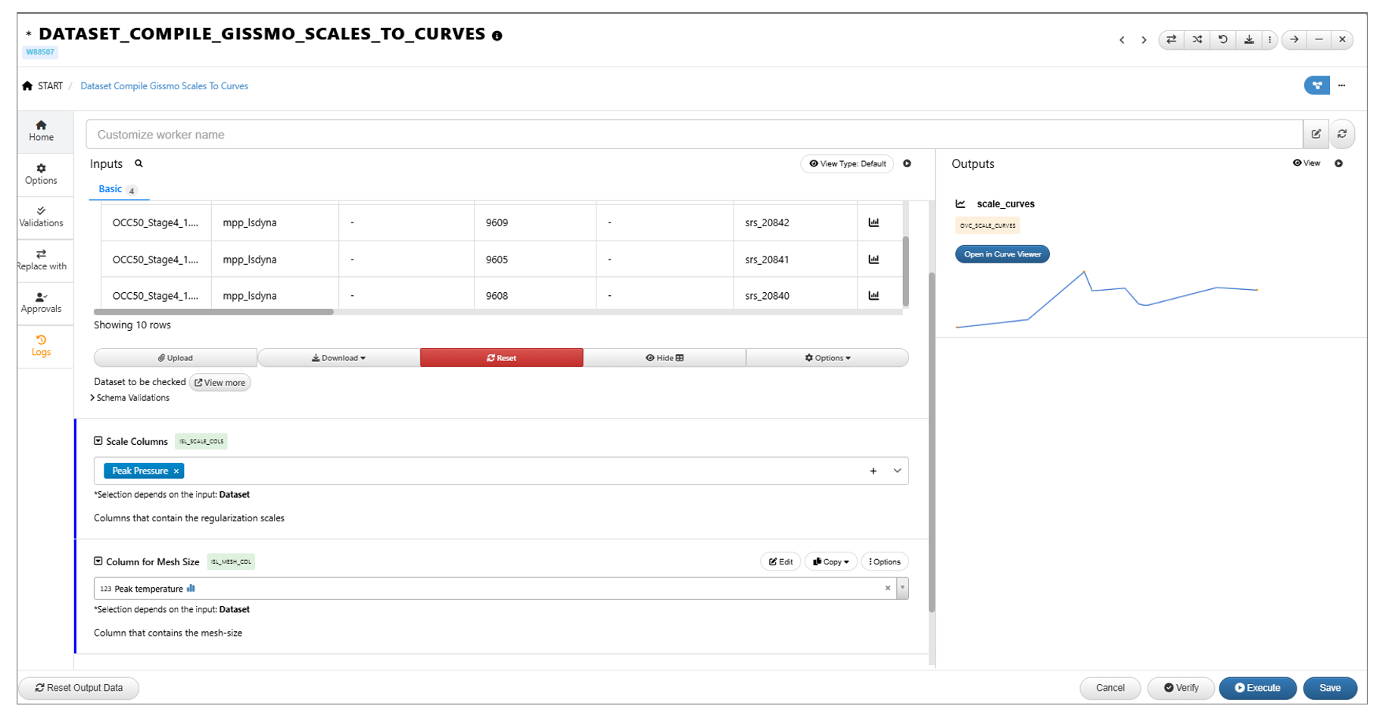This screenshot has width=1392, height=706.
Task: Click the Customize worker name field
Action: click(x=693, y=135)
